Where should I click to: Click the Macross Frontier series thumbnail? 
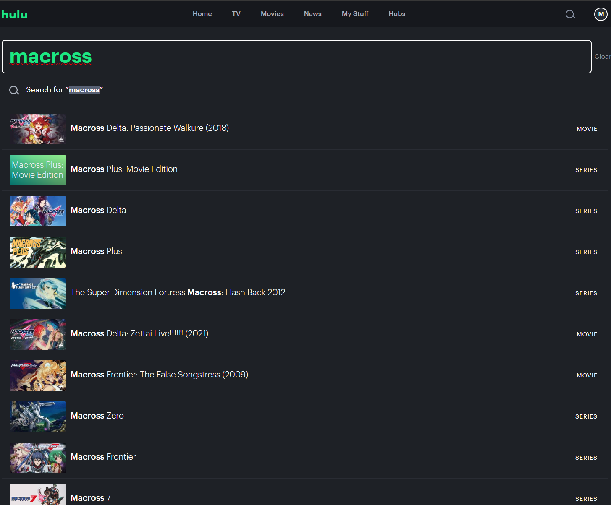click(37, 458)
